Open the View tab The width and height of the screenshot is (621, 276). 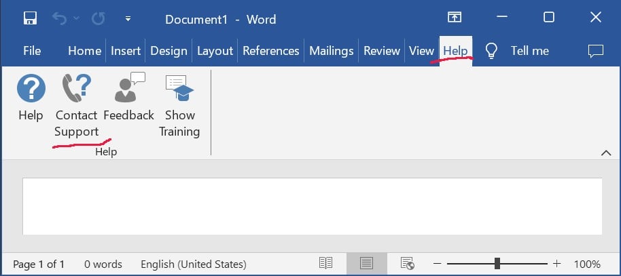422,51
